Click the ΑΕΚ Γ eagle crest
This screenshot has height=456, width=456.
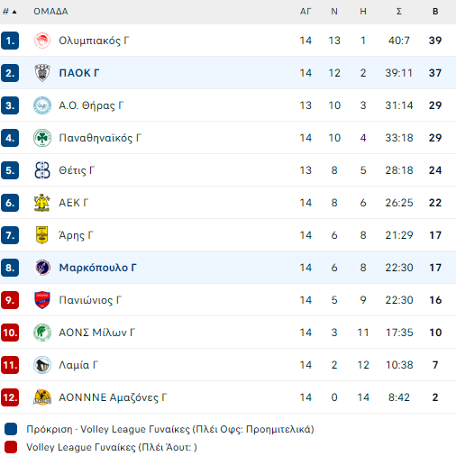[42, 203]
